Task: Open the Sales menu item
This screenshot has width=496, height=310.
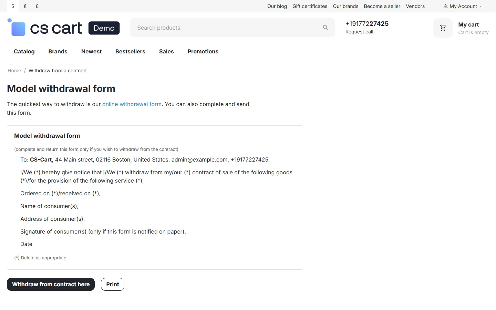Action: pyautogui.click(x=166, y=51)
